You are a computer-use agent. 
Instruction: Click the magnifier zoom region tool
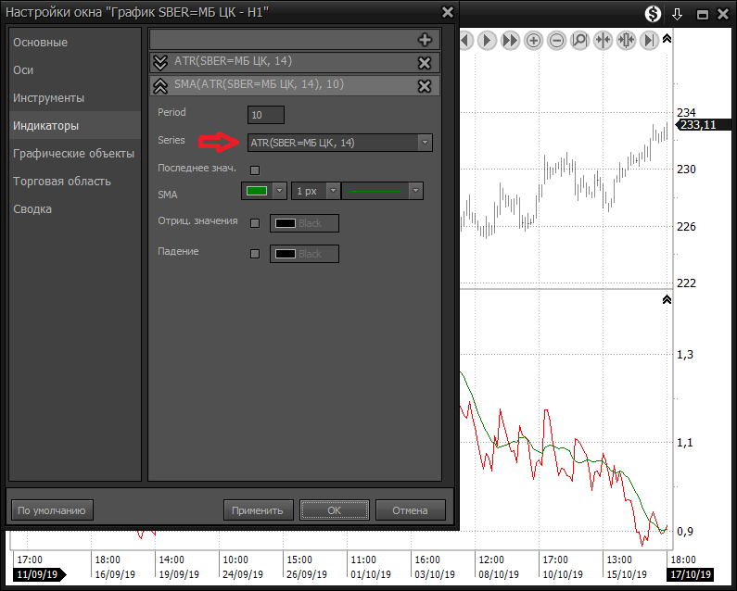tap(580, 41)
